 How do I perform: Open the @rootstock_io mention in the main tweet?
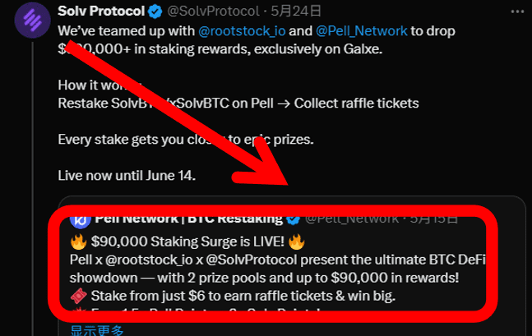242,31
